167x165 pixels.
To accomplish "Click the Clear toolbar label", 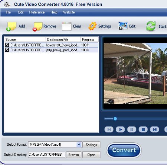I will pyautogui.click(x=77, y=26).
